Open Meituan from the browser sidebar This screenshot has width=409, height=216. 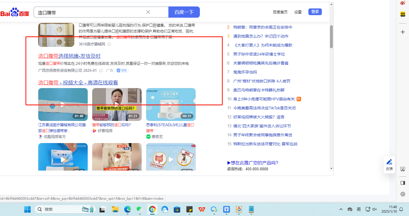click(403, 14)
